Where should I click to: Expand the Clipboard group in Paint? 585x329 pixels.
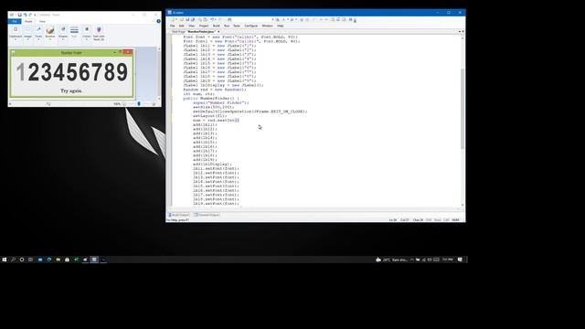[16, 33]
